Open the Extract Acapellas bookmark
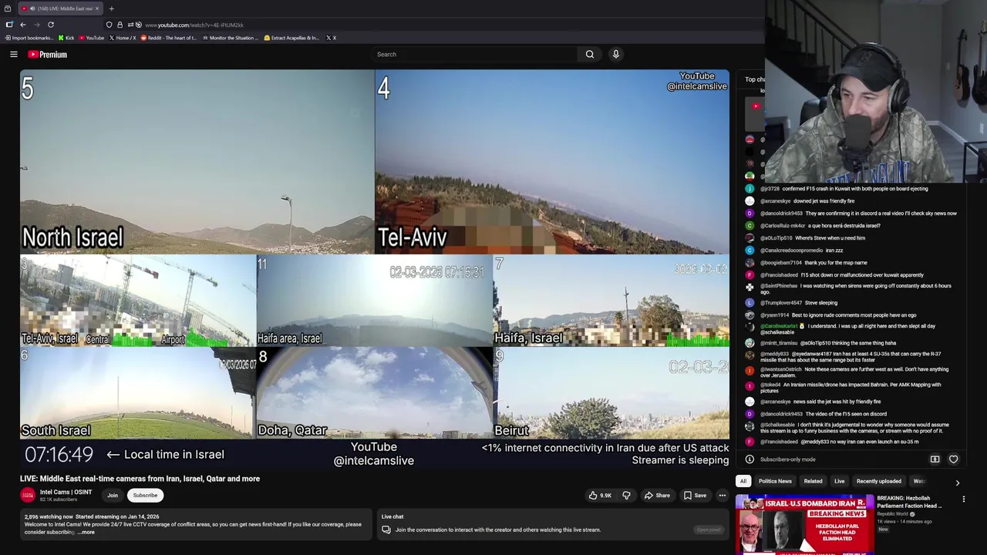The image size is (987, 555). coord(291,38)
